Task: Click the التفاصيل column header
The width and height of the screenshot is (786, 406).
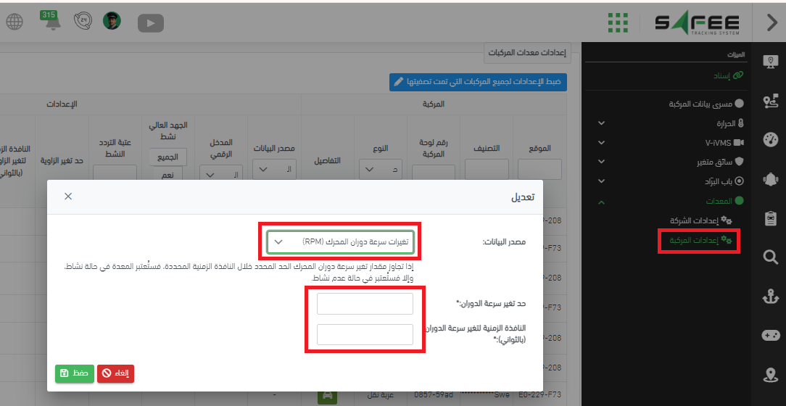Action: pos(327,160)
